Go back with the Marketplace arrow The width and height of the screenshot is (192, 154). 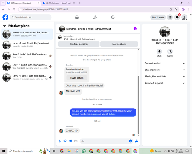[x=5, y=26]
